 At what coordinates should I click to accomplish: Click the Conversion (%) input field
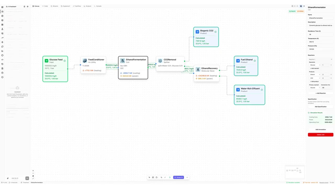(327, 88)
